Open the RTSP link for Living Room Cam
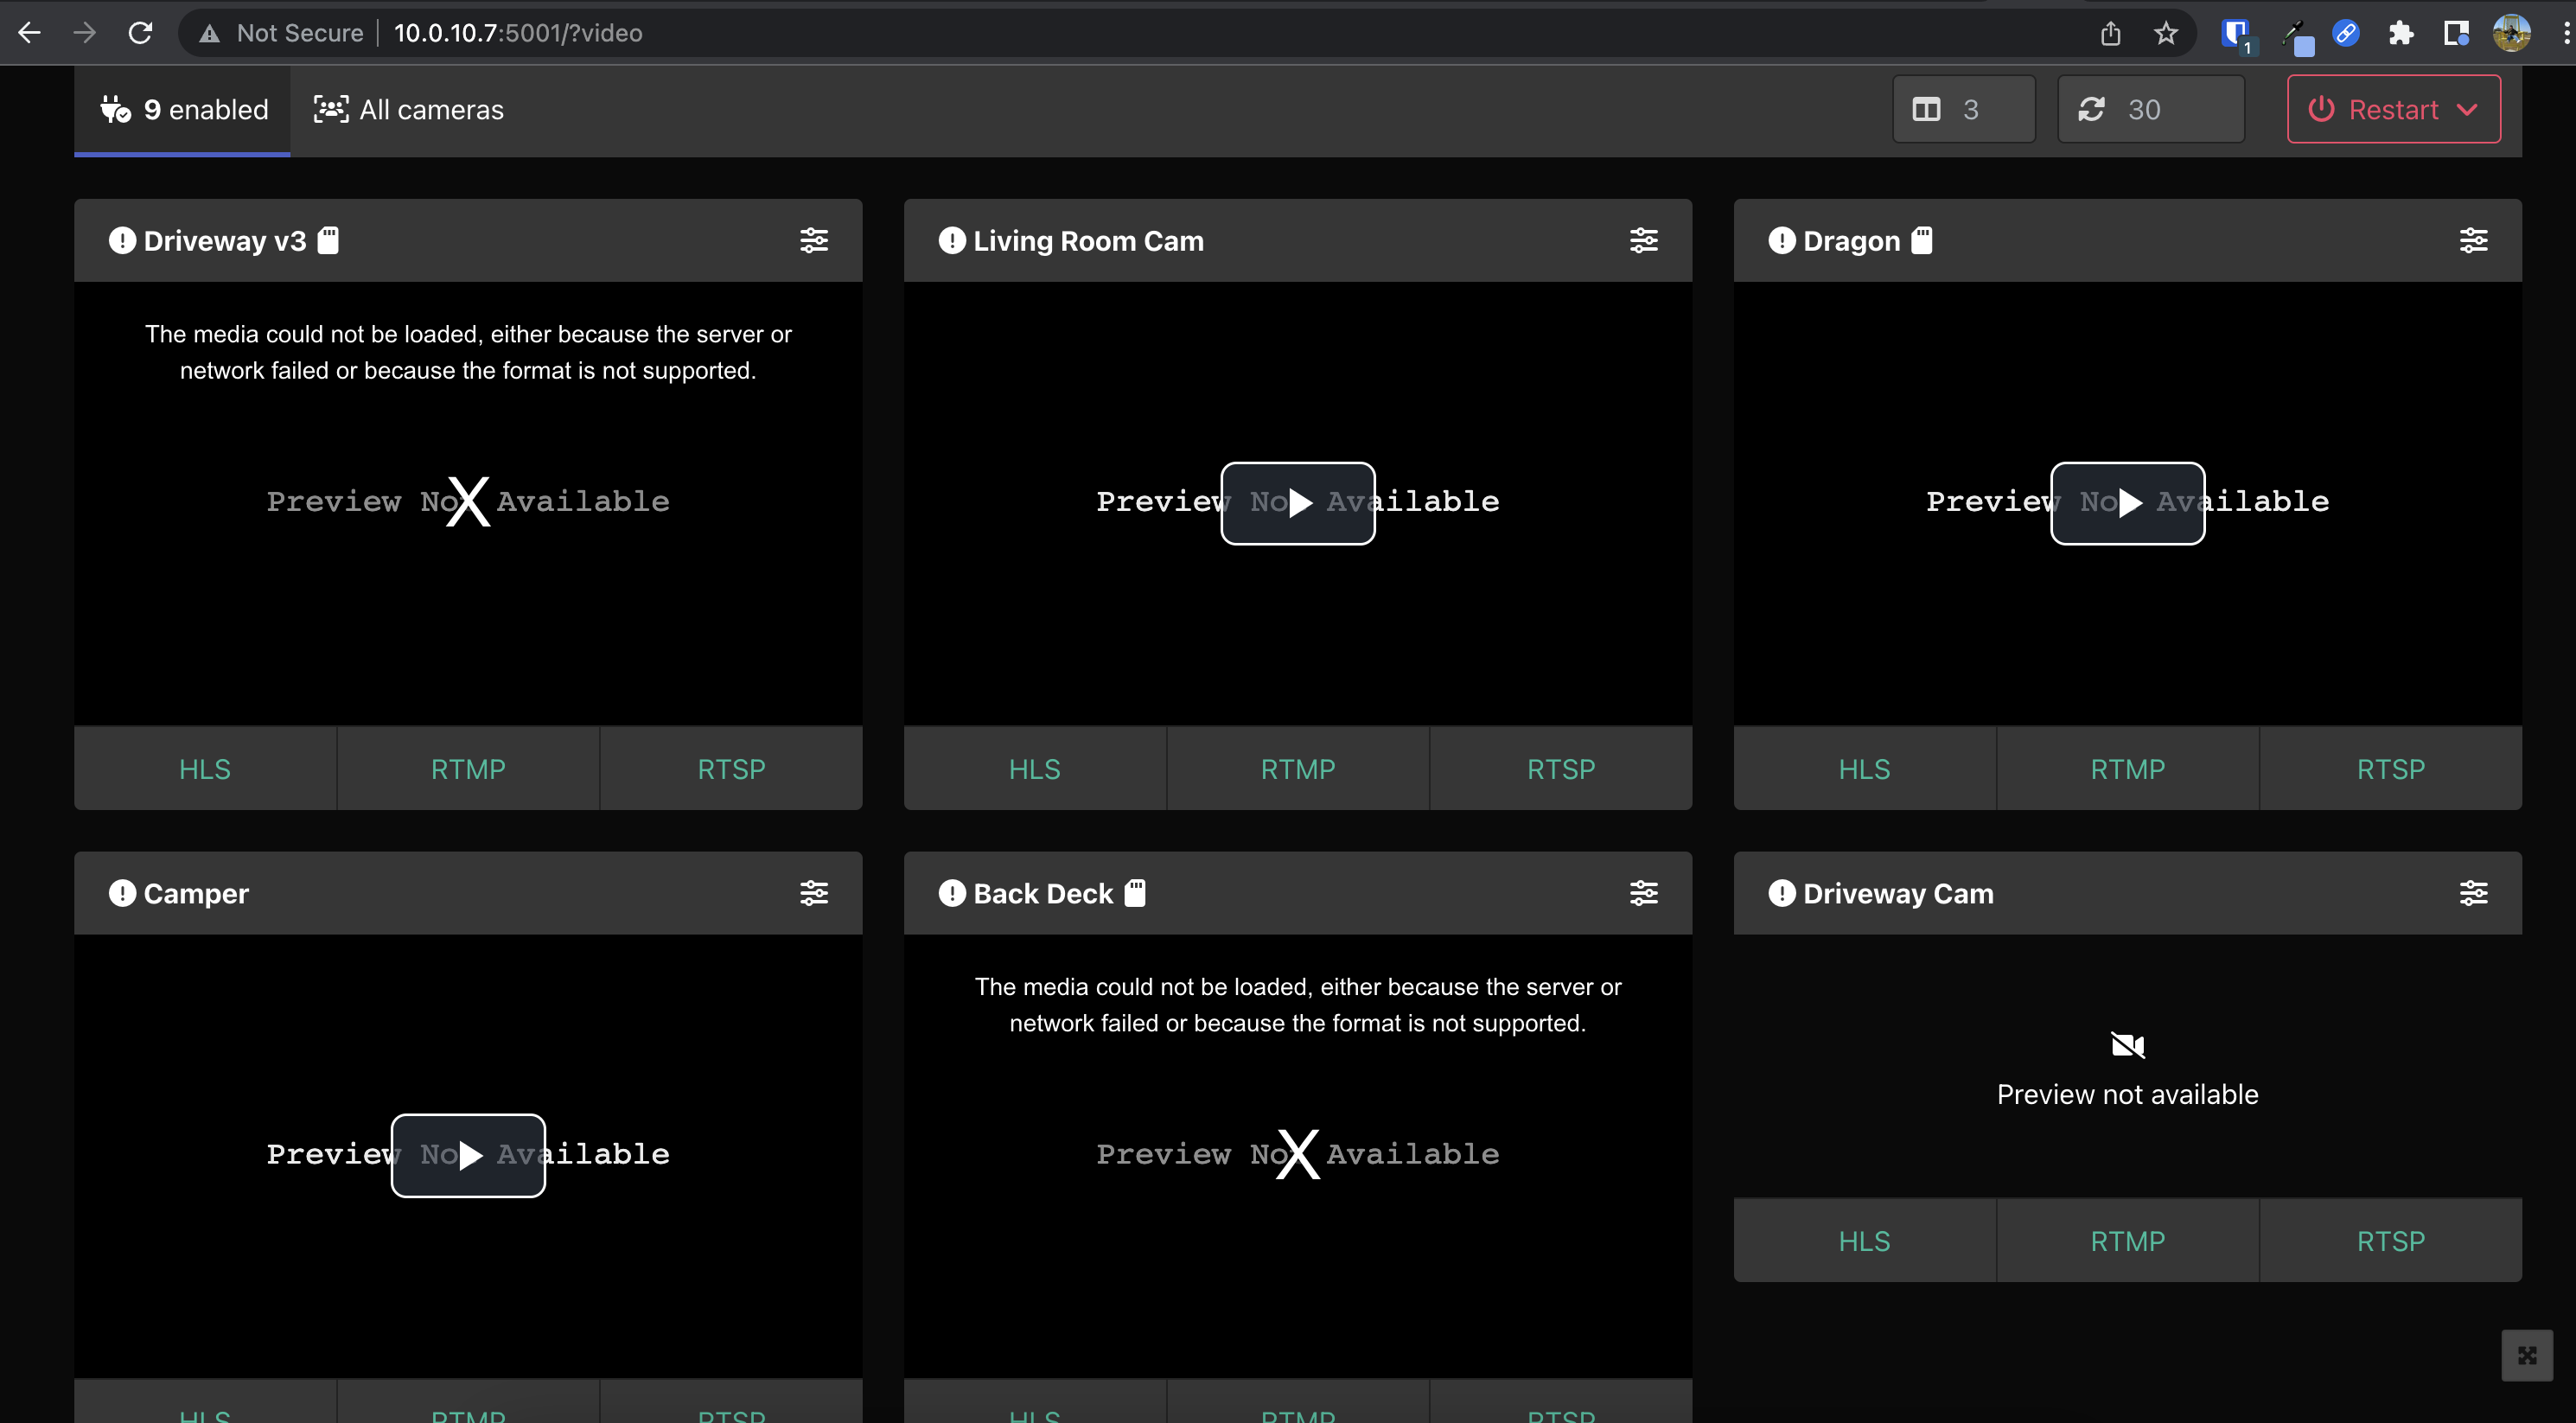 coord(1561,768)
